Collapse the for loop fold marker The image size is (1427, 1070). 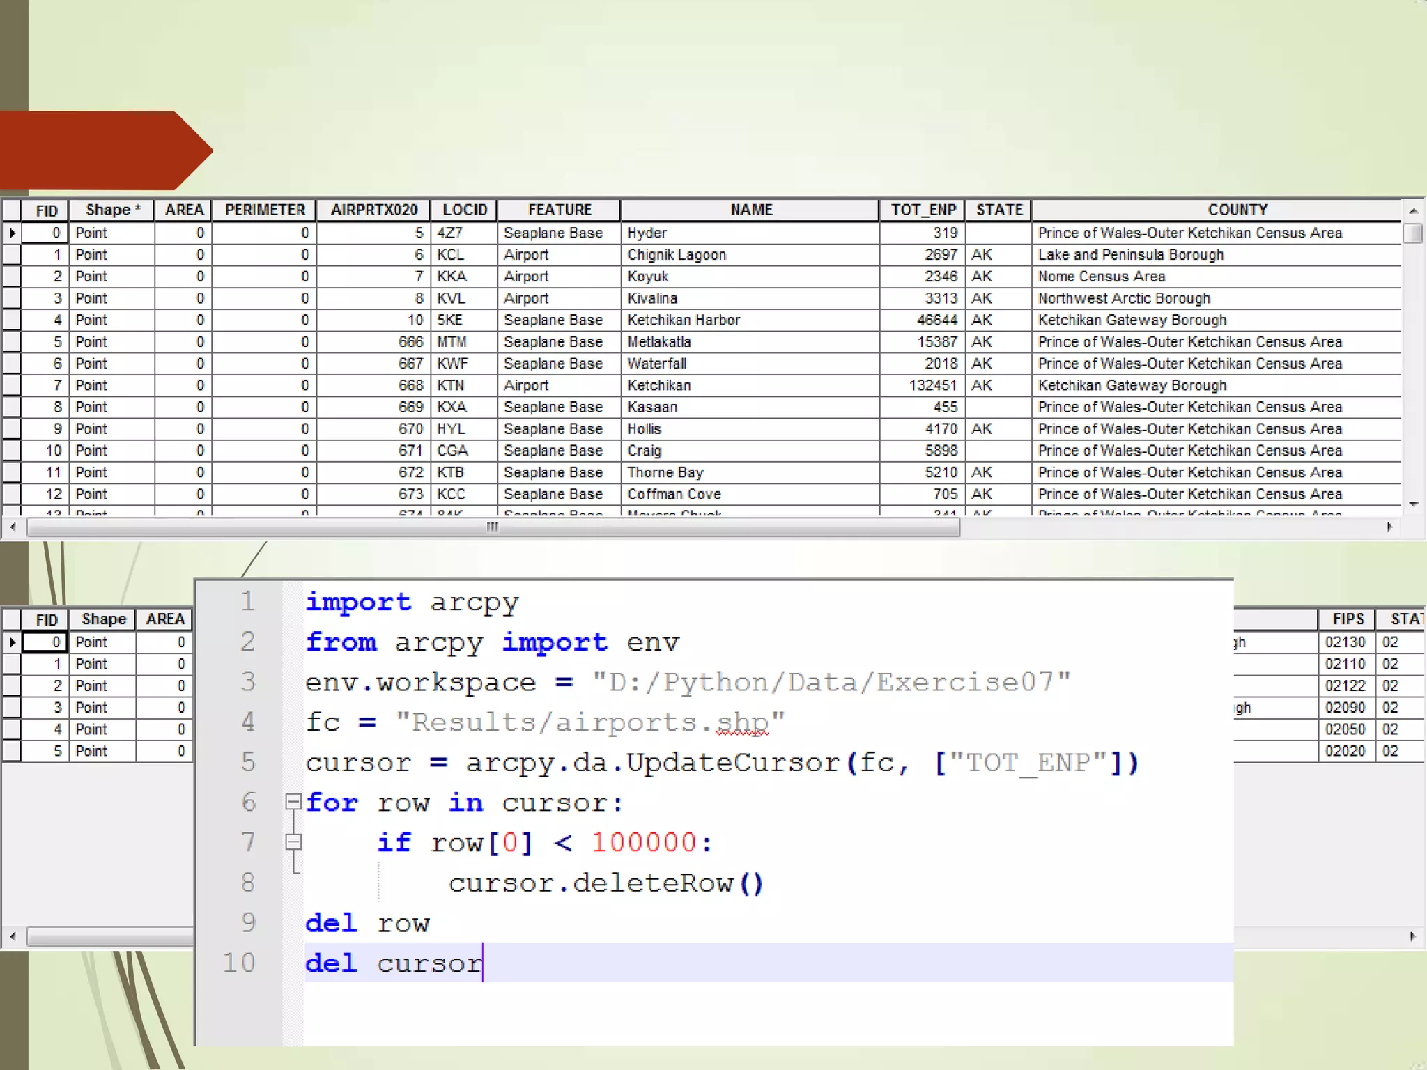293,802
